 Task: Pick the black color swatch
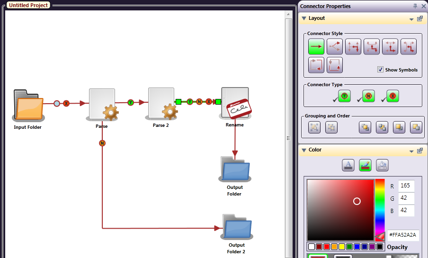(380, 247)
